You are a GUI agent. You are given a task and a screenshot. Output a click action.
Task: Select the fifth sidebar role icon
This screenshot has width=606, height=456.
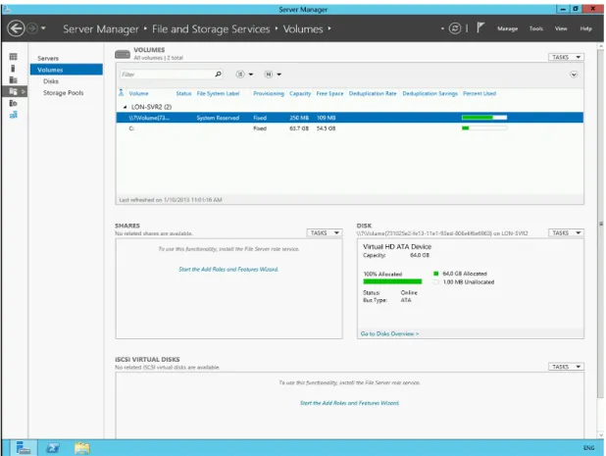pyautogui.click(x=13, y=103)
